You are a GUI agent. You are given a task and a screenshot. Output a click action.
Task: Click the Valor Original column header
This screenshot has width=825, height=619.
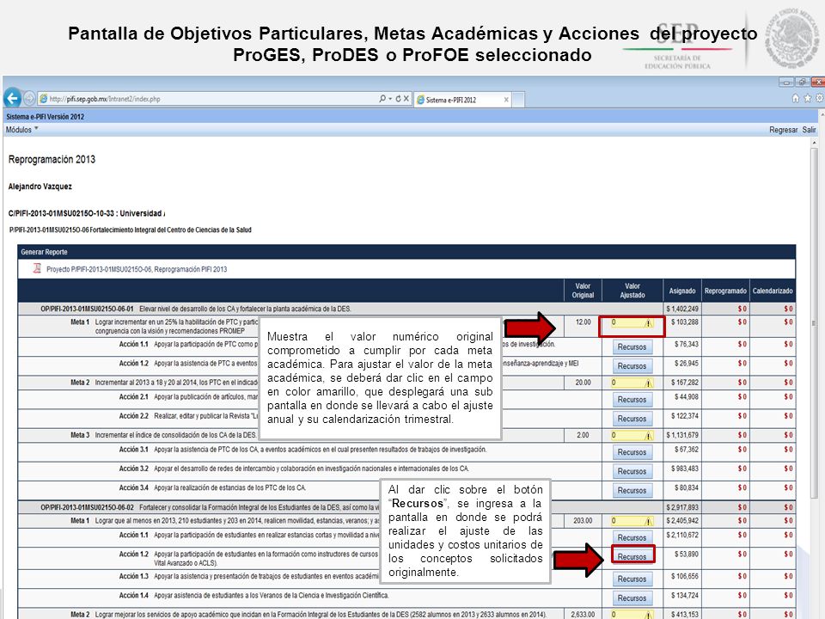coord(583,291)
